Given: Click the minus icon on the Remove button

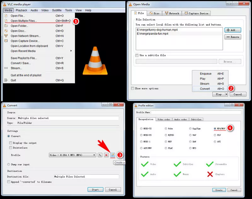Looking at the screenshot, I should point(228,37).
